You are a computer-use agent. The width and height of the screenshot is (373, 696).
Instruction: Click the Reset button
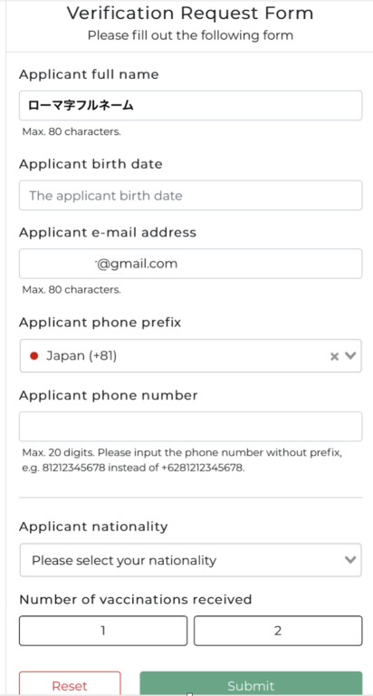click(70, 685)
